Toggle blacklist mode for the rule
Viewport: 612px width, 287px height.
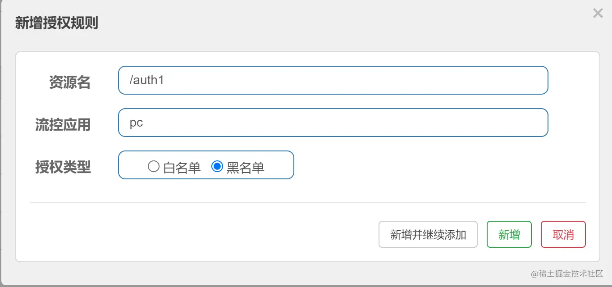[x=218, y=166]
